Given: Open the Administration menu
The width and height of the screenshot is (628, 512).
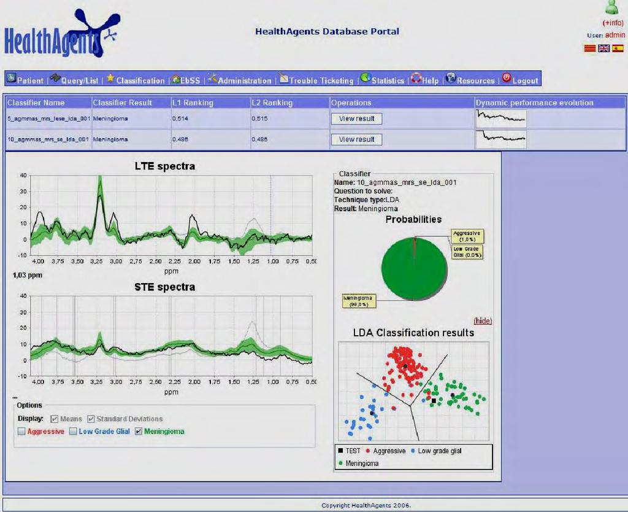Looking at the screenshot, I should click(244, 80).
